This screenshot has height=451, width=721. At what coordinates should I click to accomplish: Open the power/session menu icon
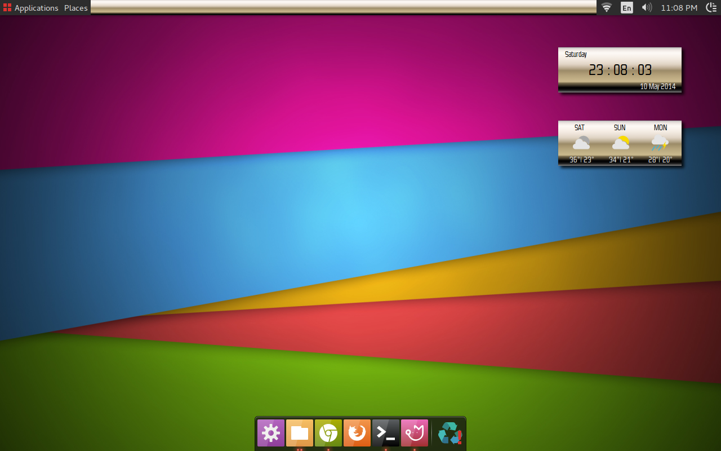click(x=711, y=7)
